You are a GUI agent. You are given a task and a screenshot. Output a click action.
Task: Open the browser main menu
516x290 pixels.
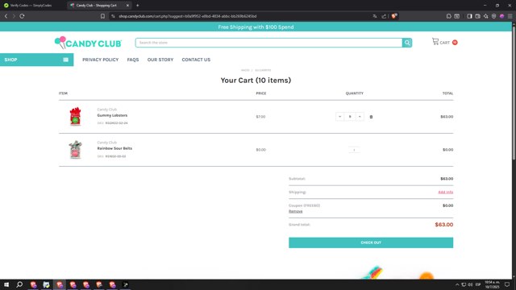click(510, 16)
